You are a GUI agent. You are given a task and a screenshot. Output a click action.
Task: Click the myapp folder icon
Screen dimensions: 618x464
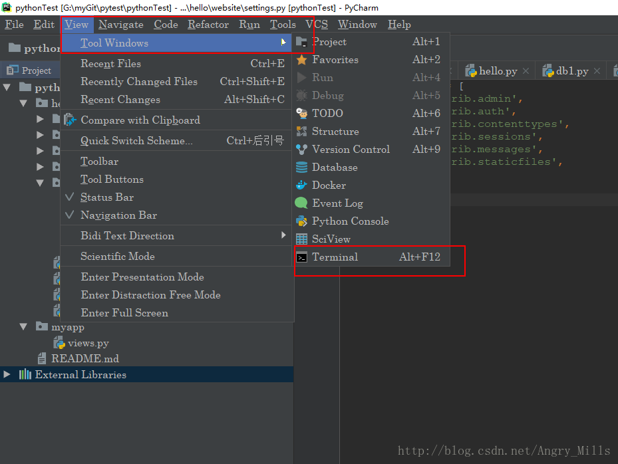42,326
